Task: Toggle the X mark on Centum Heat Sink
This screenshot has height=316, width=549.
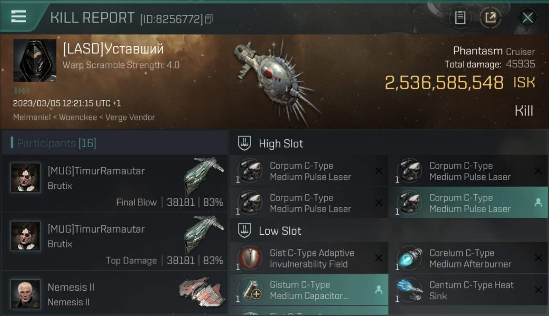Action: click(538, 290)
